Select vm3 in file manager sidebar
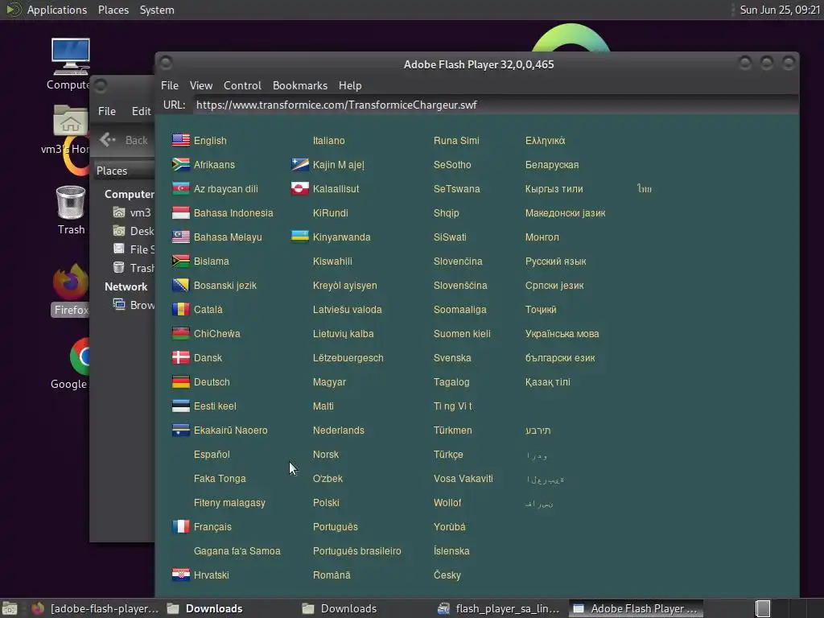This screenshot has height=618, width=824. pos(133,212)
